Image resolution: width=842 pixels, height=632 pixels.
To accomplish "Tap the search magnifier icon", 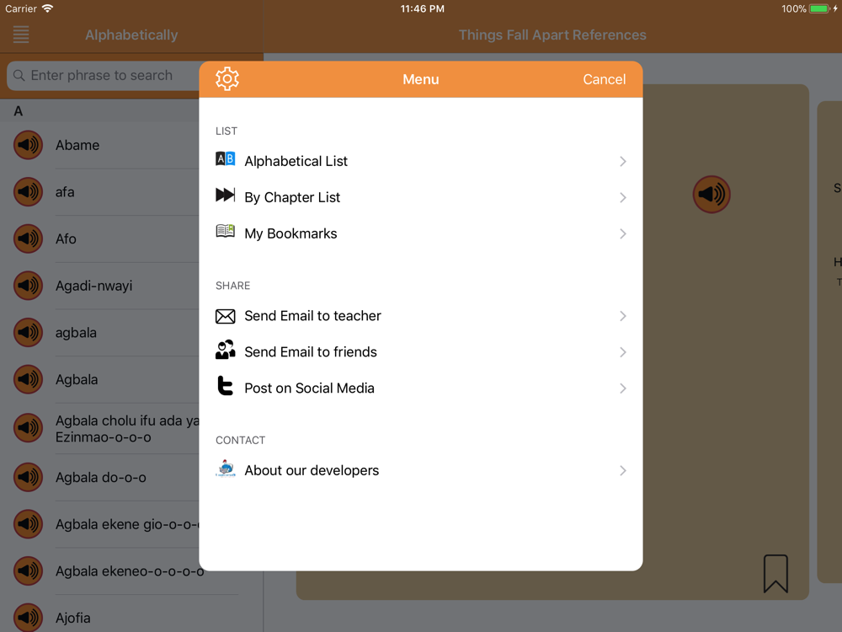I will [19, 75].
